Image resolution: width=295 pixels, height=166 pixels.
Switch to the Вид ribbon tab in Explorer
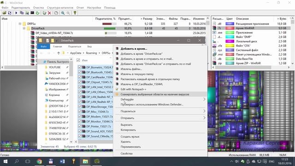pos(89,47)
